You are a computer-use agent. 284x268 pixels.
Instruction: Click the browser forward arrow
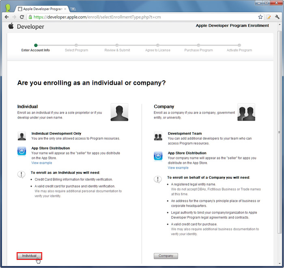click(14, 17)
